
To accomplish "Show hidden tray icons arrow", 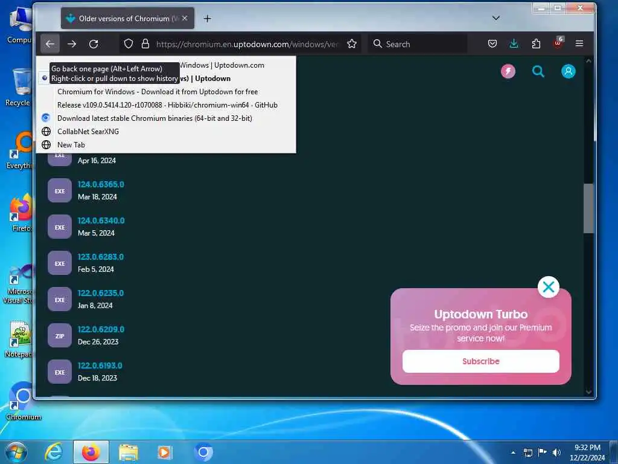I will coord(513,453).
